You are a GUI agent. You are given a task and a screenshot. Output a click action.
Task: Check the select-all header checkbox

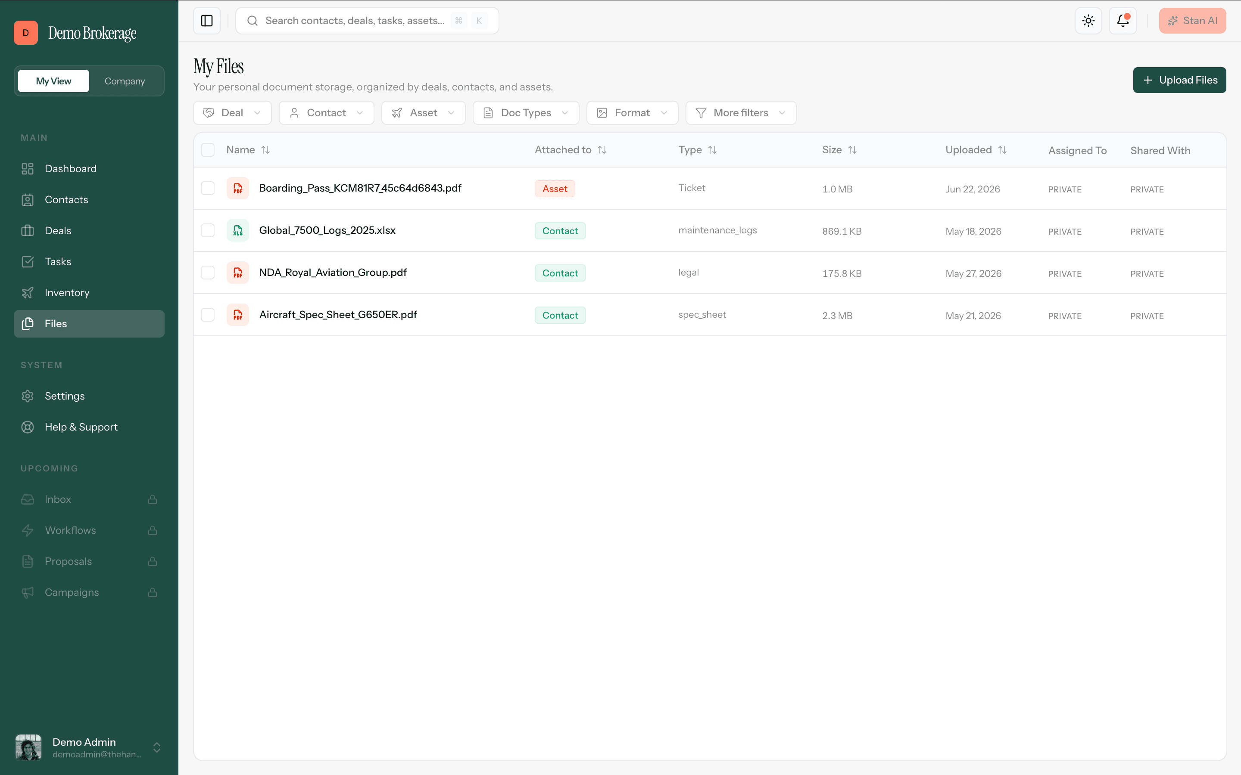208,150
